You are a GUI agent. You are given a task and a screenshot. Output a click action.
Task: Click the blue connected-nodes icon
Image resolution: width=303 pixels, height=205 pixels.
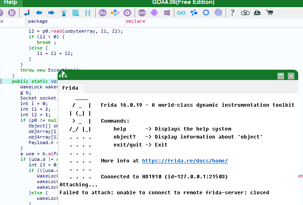point(194,13)
